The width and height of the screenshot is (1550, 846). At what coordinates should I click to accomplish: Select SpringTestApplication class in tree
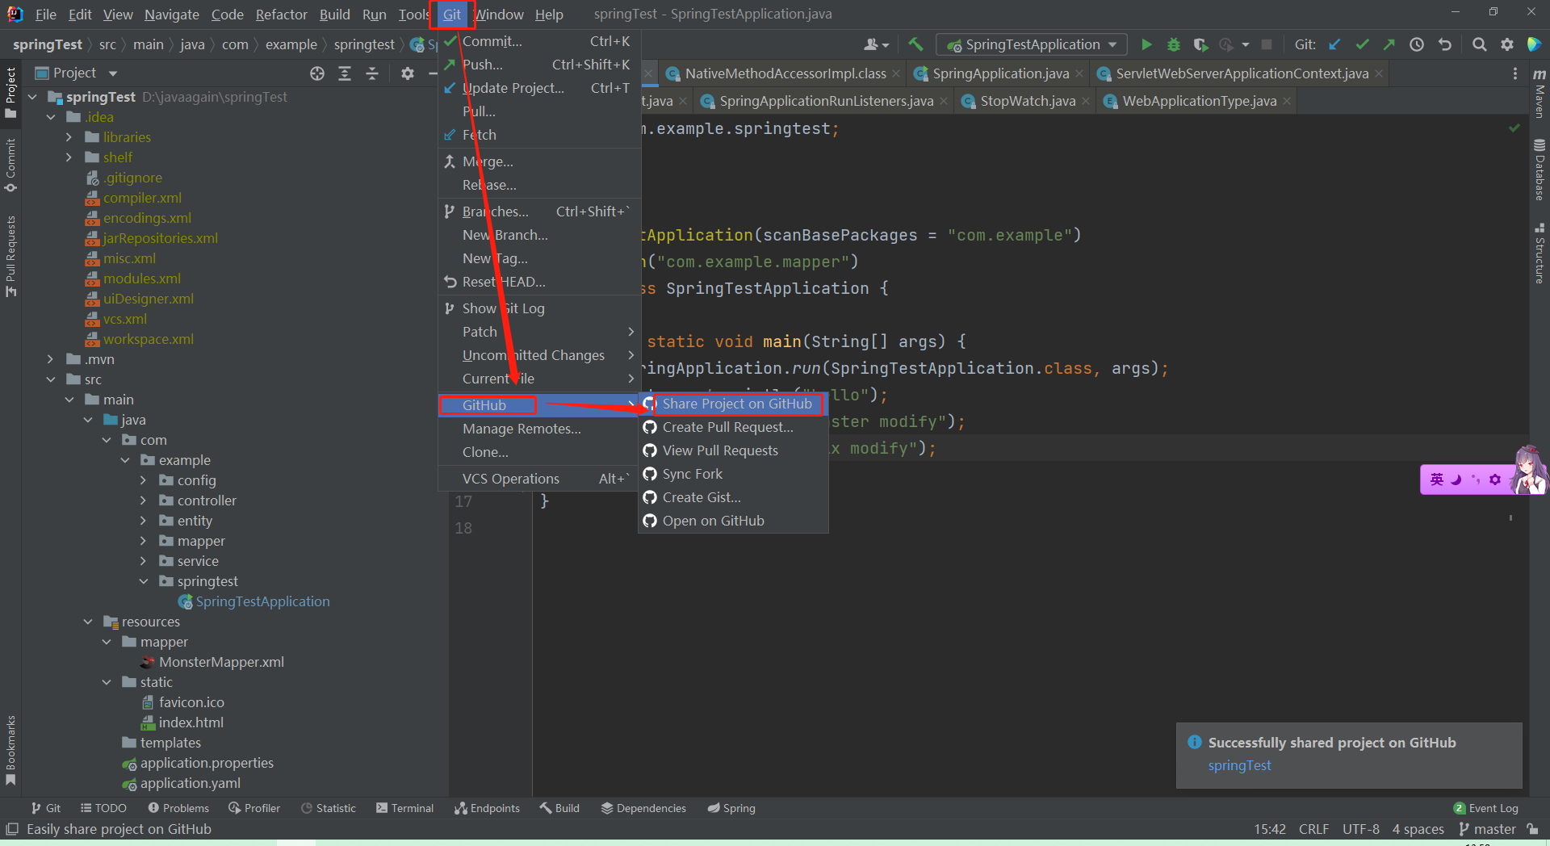[x=262, y=601]
